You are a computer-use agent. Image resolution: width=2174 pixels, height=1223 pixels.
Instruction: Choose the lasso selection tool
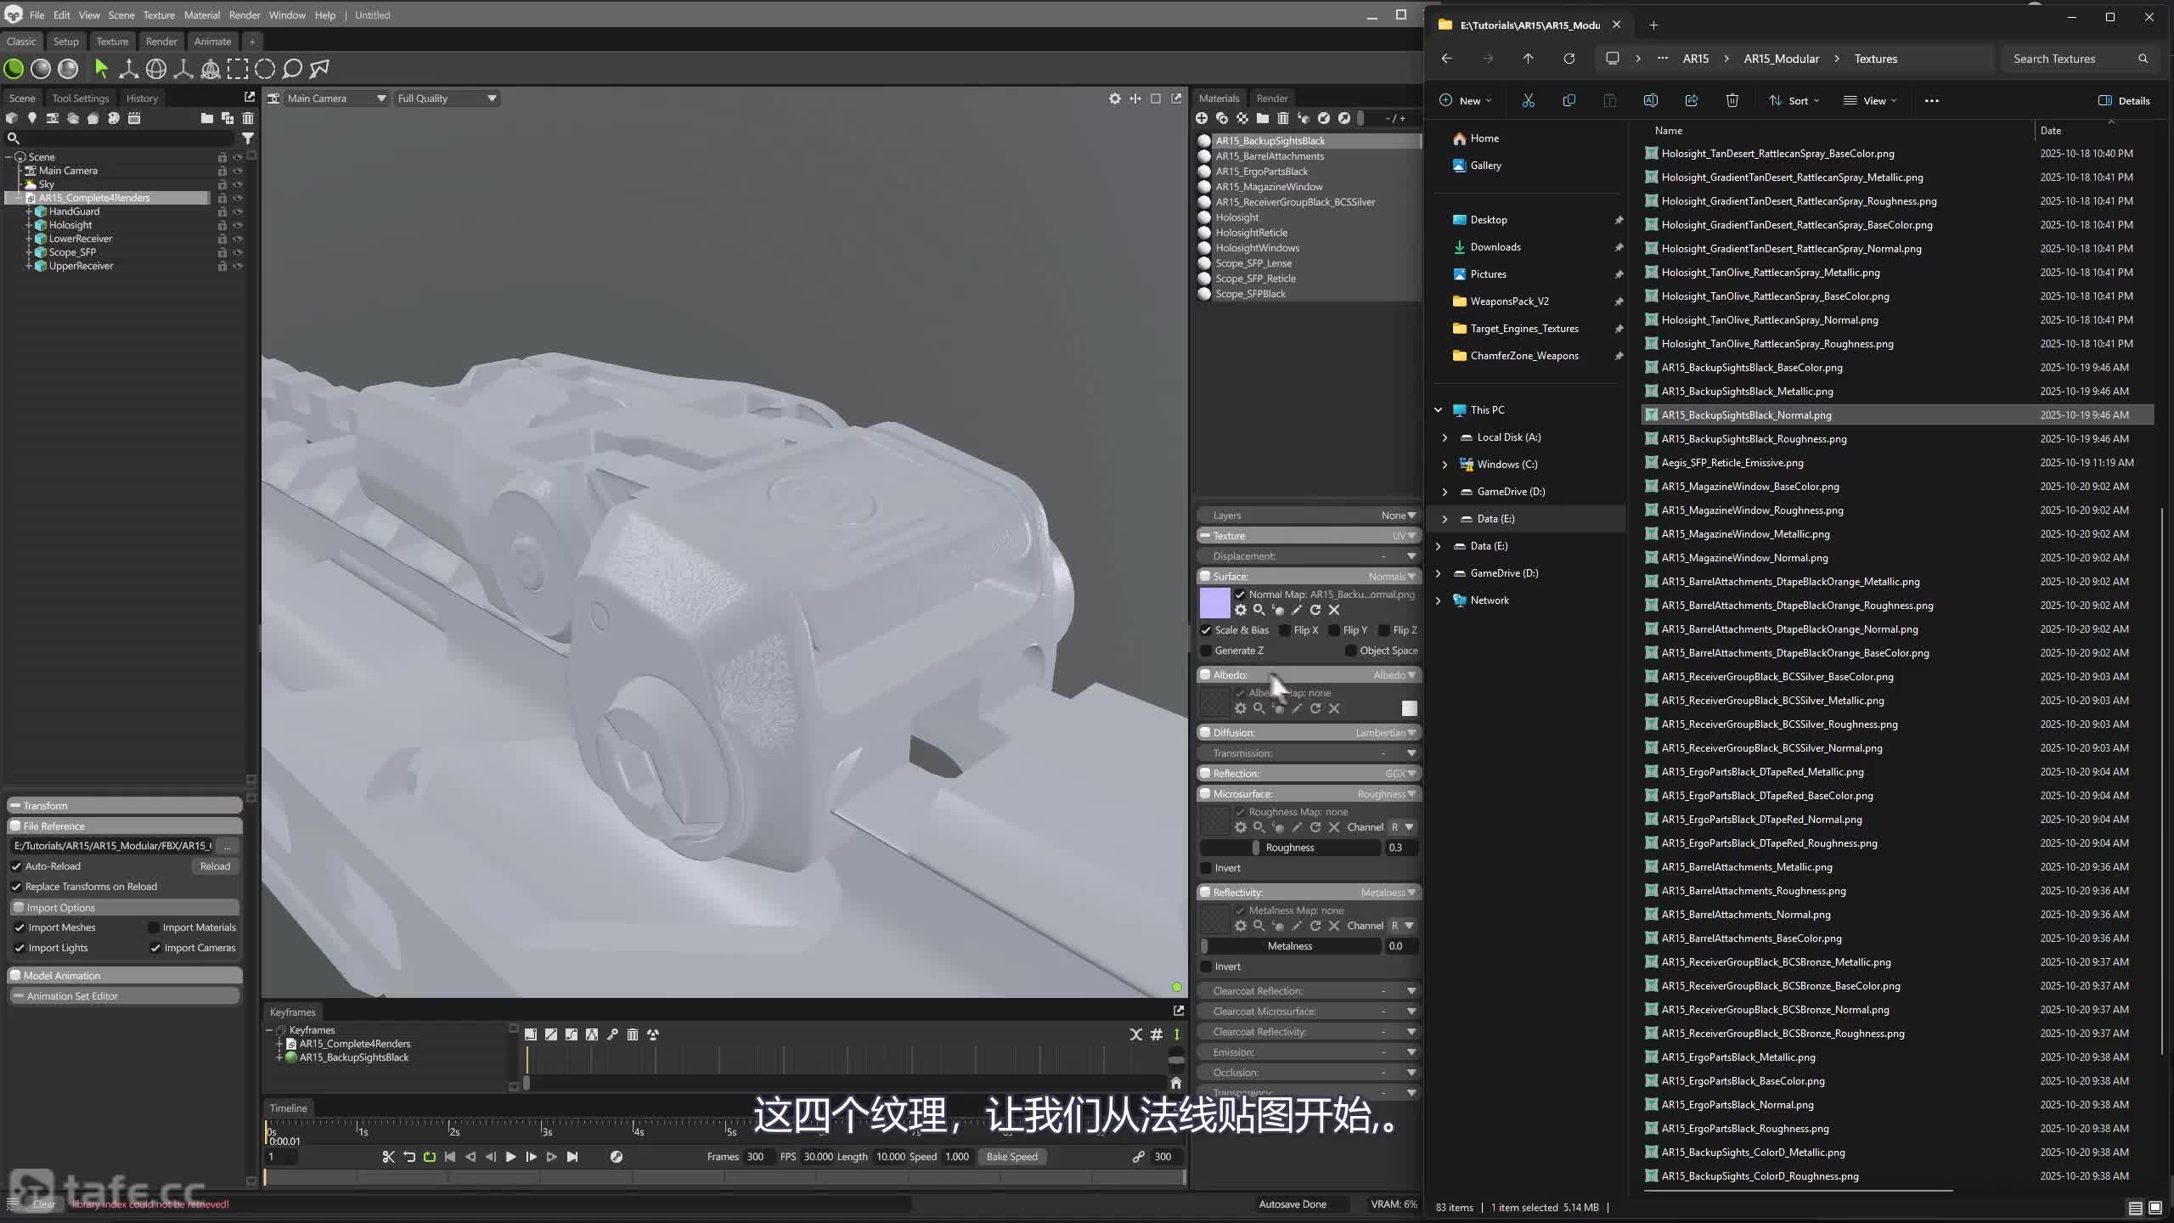point(292,68)
